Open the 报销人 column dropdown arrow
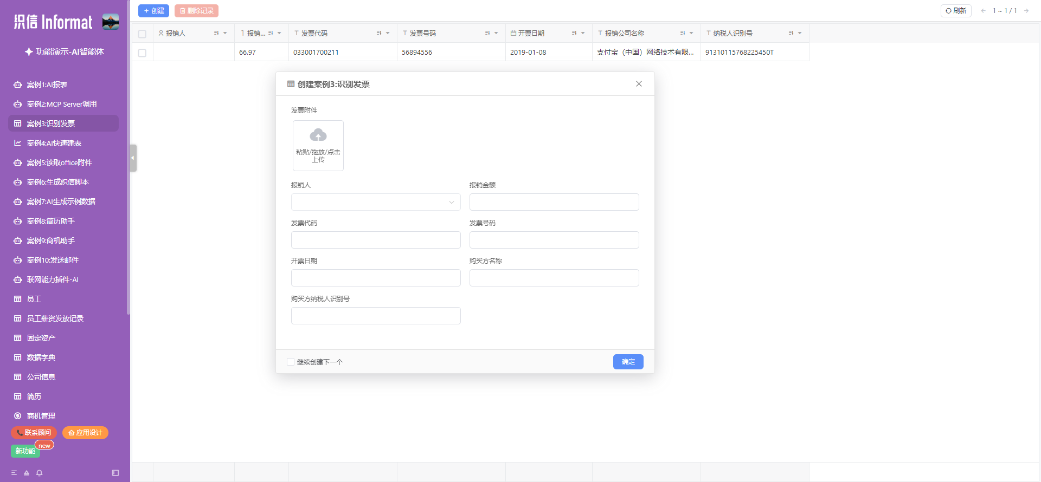Image resolution: width=1041 pixels, height=482 pixels. tap(225, 33)
